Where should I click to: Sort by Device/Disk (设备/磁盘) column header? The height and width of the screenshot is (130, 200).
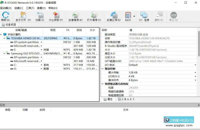21,30
